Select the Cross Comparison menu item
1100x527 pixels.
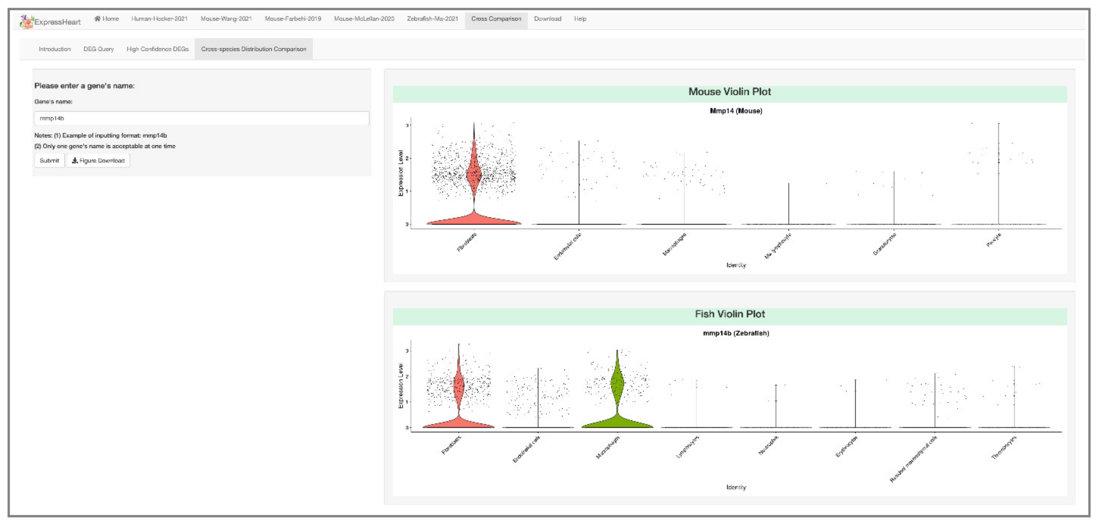pyautogui.click(x=496, y=19)
